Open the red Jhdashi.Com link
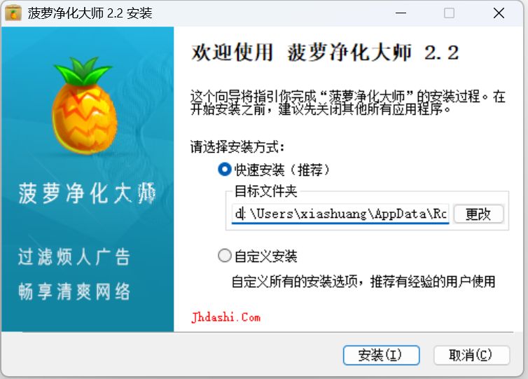The width and height of the screenshot is (528, 379). coord(226,317)
